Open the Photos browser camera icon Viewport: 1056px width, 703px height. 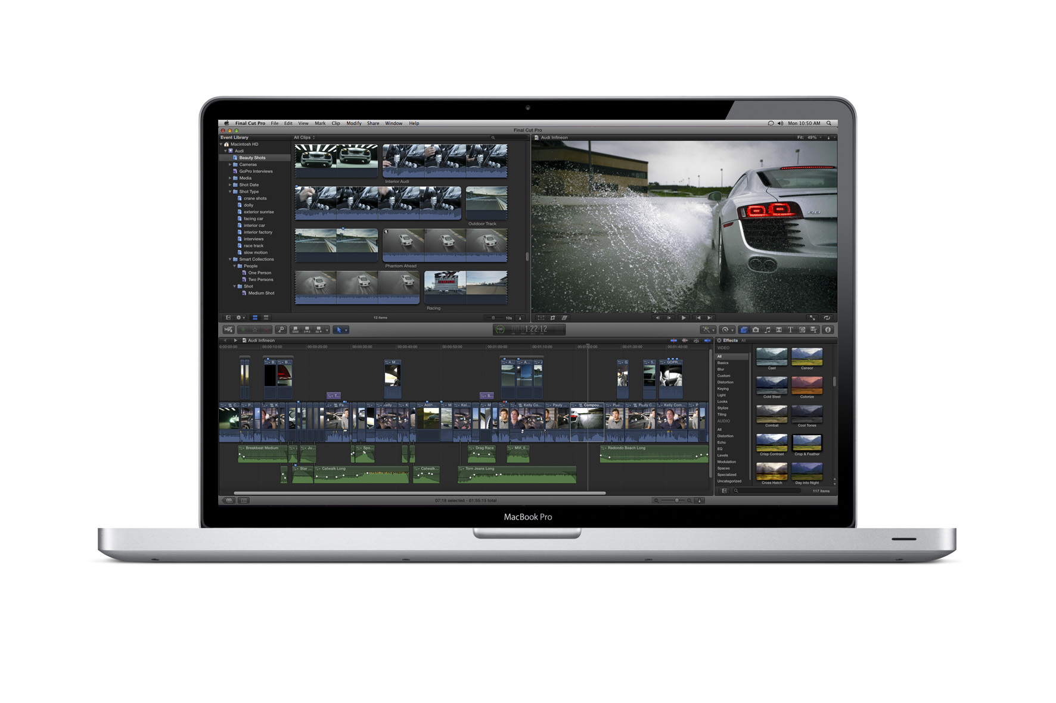pos(756,330)
